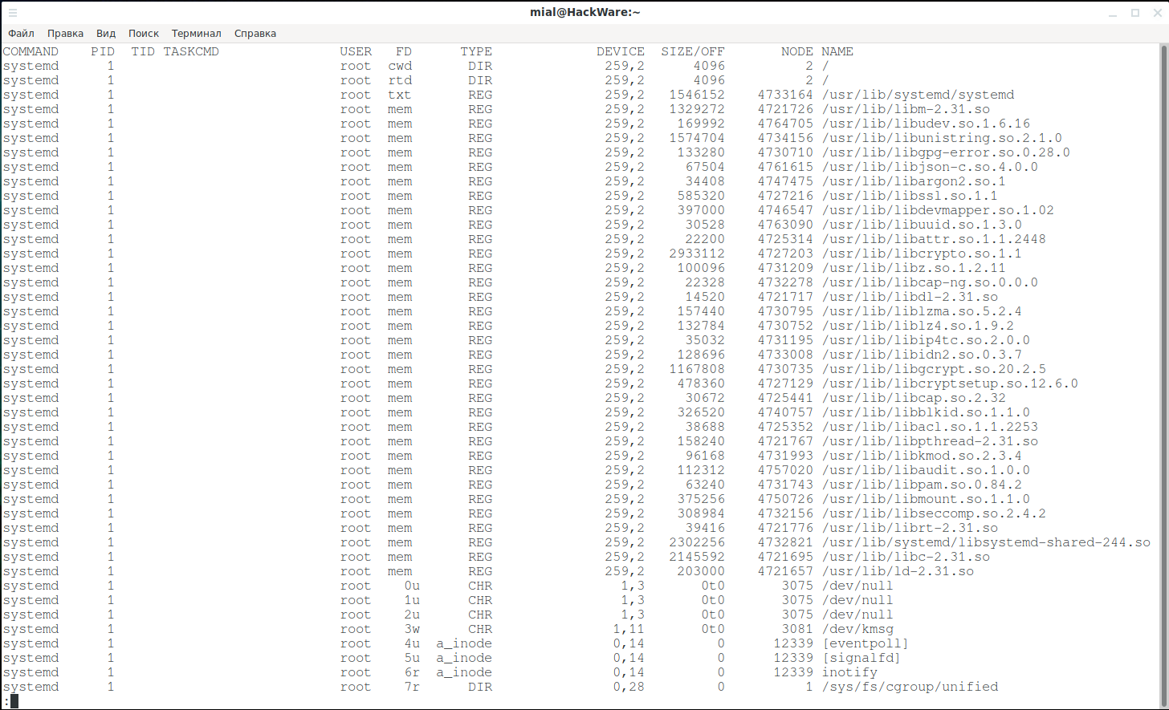Minimize the terminal window
Viewport: 1169px width, 710px height.
point(1113,13)
